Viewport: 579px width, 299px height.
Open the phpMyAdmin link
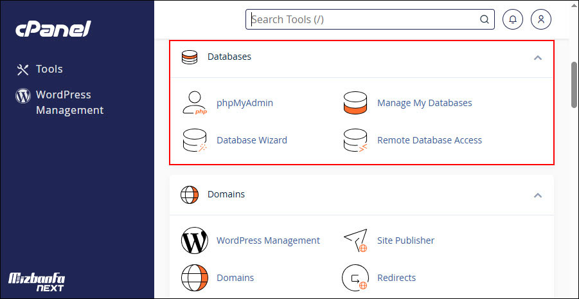point(245,103)
